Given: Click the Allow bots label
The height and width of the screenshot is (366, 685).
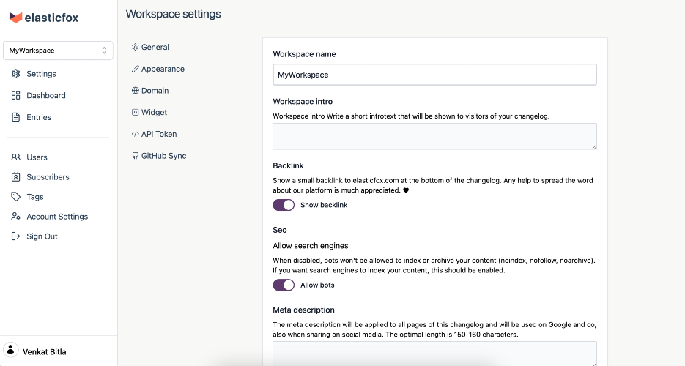Looking at the screenshot, I should [x=317, y=285].
